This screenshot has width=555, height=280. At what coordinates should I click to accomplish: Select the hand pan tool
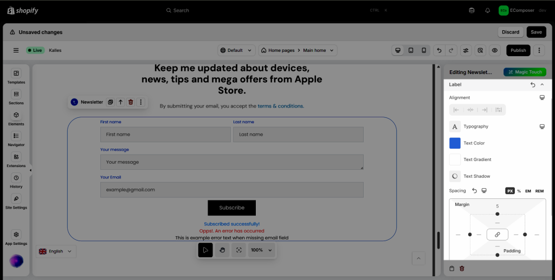coord(222,250)
